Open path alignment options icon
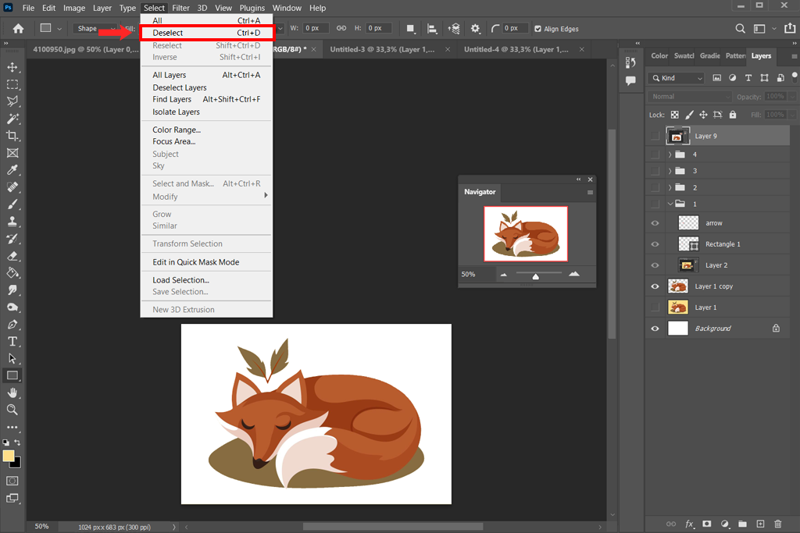 [432, 29]
